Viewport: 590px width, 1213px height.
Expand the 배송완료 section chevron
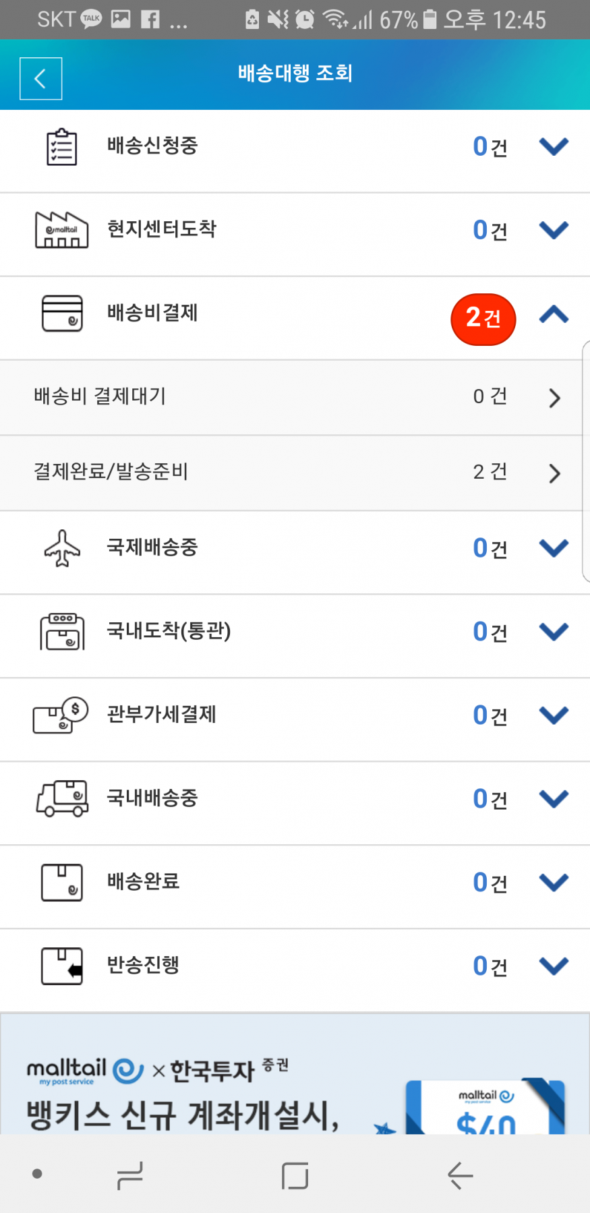click(x=554, y=882)
